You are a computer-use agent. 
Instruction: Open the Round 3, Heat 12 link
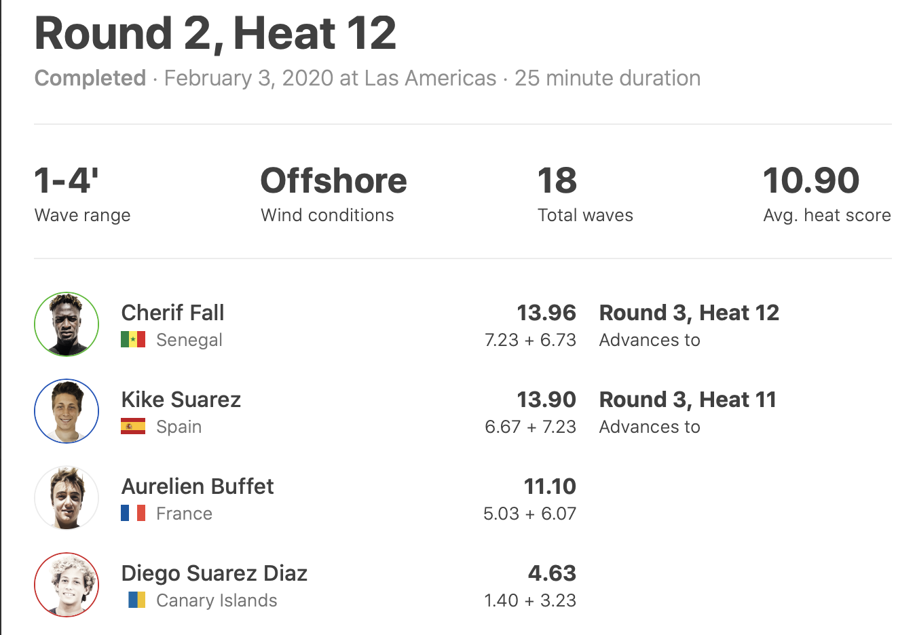point(689,313)
